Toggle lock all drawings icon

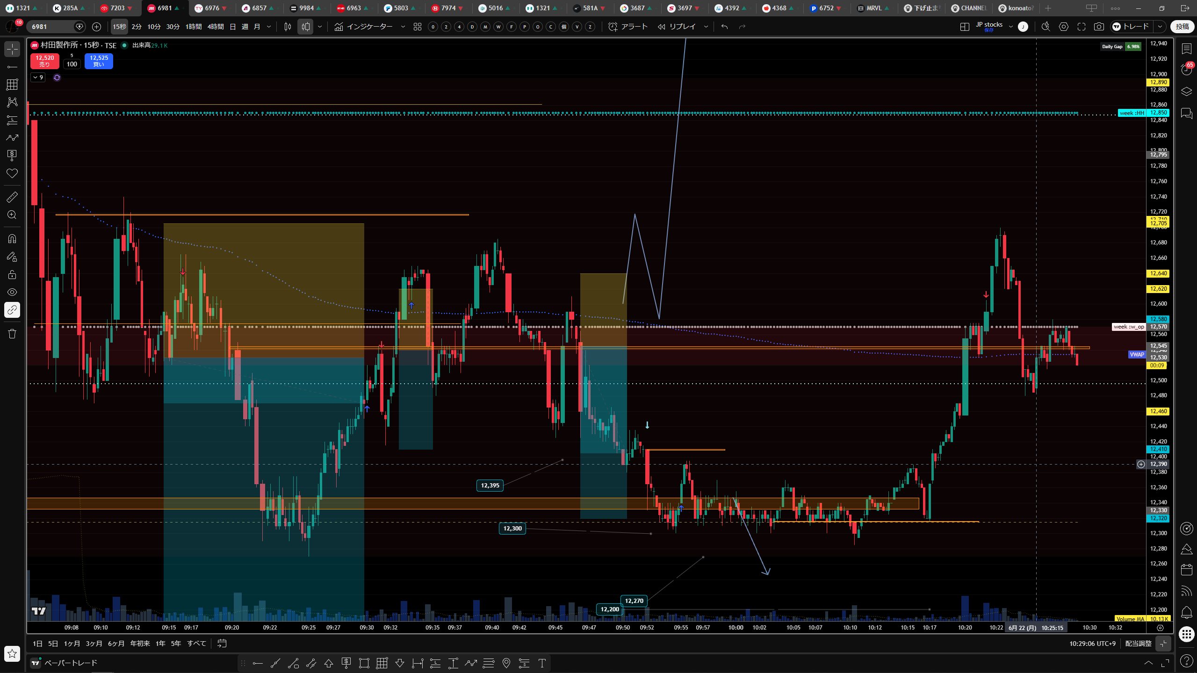[12, 274]
